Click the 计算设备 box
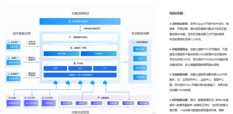 pos(113,103)
